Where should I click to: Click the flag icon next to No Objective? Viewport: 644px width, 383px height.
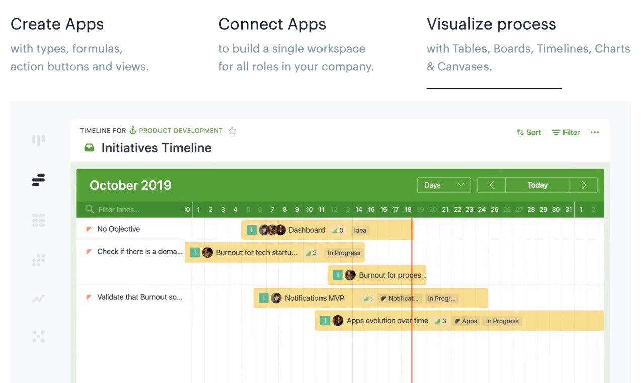click(x=89, y=229)
